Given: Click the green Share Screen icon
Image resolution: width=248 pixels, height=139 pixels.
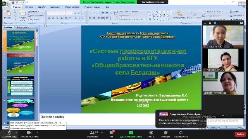Looking at the screenshot, I should (131, 133).
